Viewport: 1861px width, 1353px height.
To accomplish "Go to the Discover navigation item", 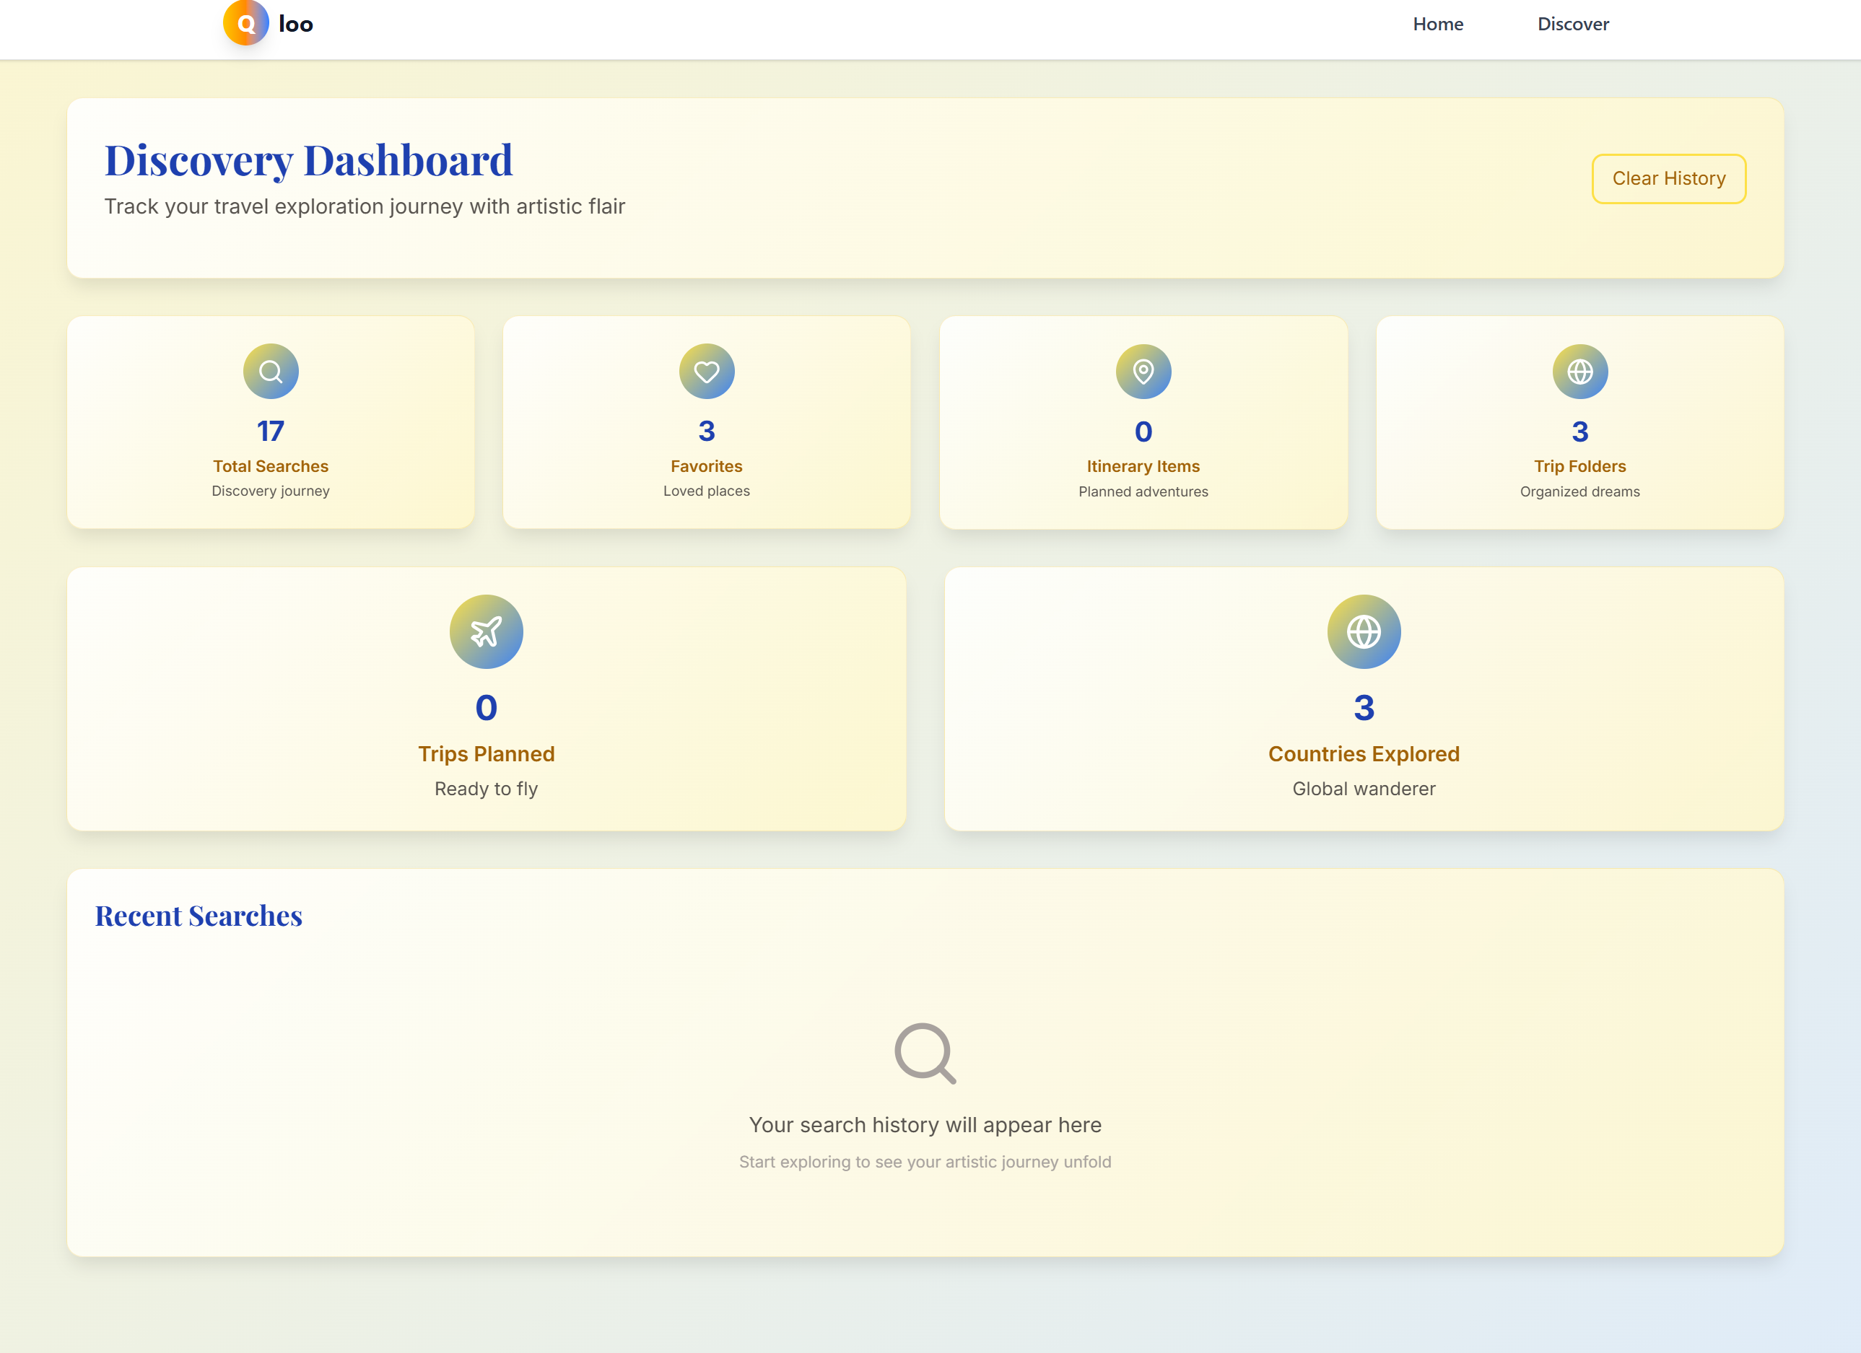I will pyautogui.click(x=1573, y=24).
